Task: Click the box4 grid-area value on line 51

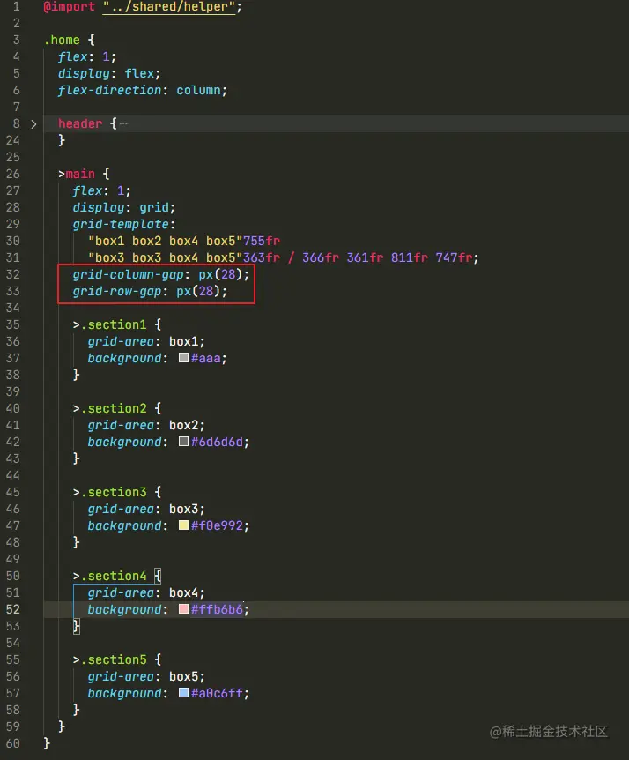Action: pos(183,592)
